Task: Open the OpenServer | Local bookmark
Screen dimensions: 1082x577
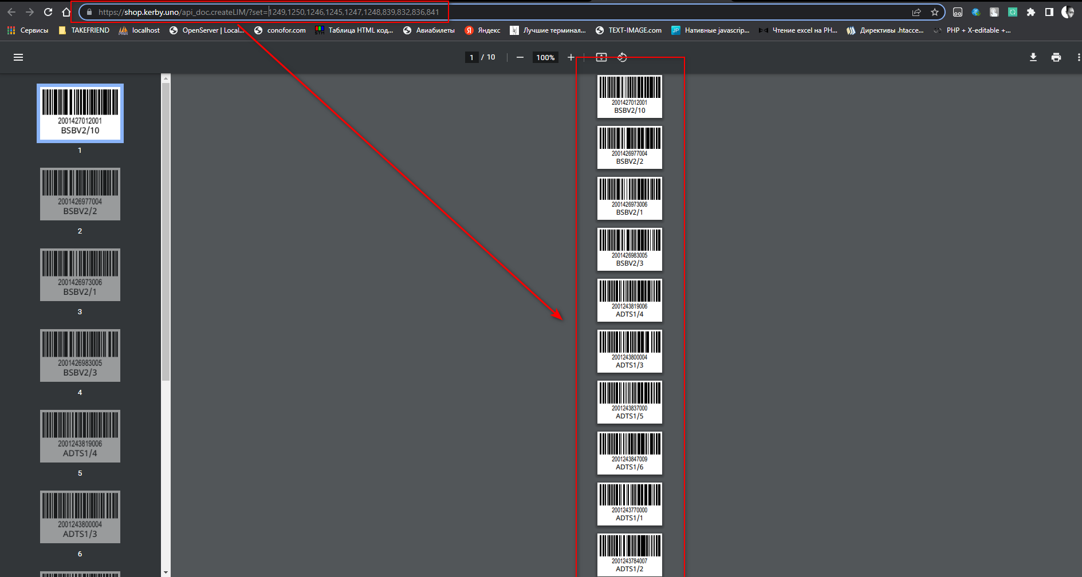Action: [x=207, y=30]
